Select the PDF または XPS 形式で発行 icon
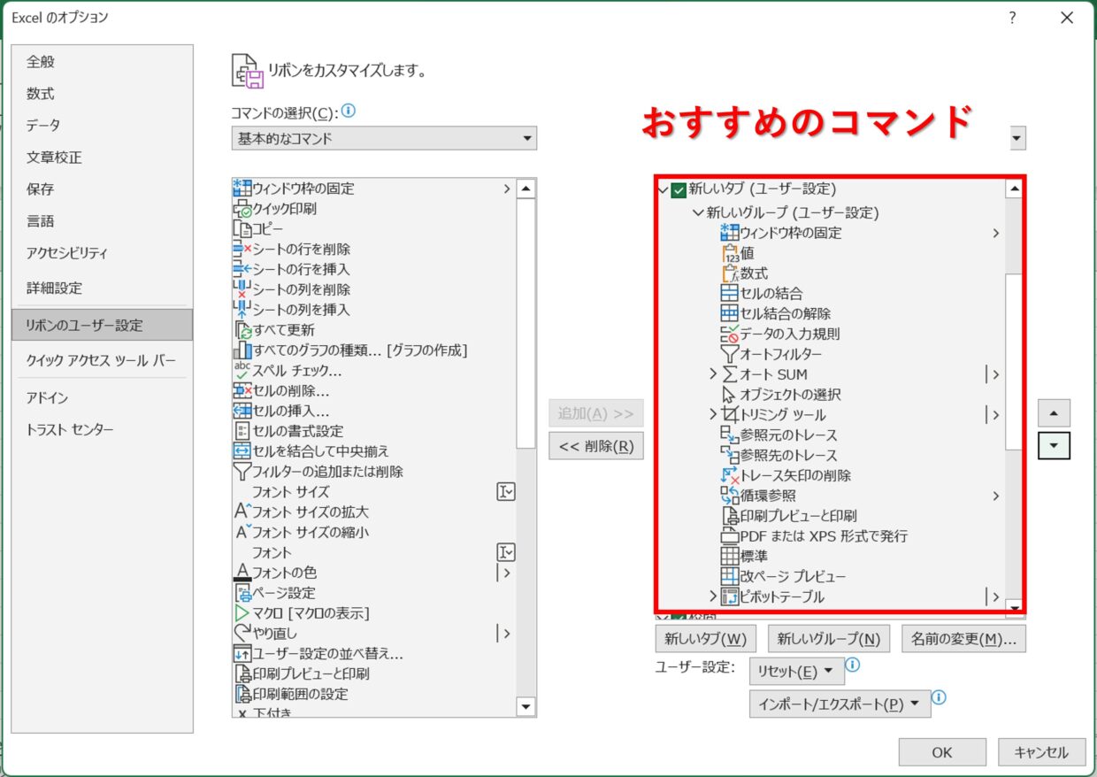 click(730, 536)
